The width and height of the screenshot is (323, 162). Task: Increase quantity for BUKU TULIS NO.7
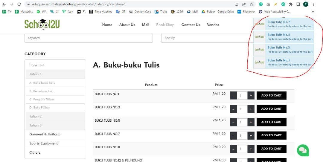[x=251, y=135]
